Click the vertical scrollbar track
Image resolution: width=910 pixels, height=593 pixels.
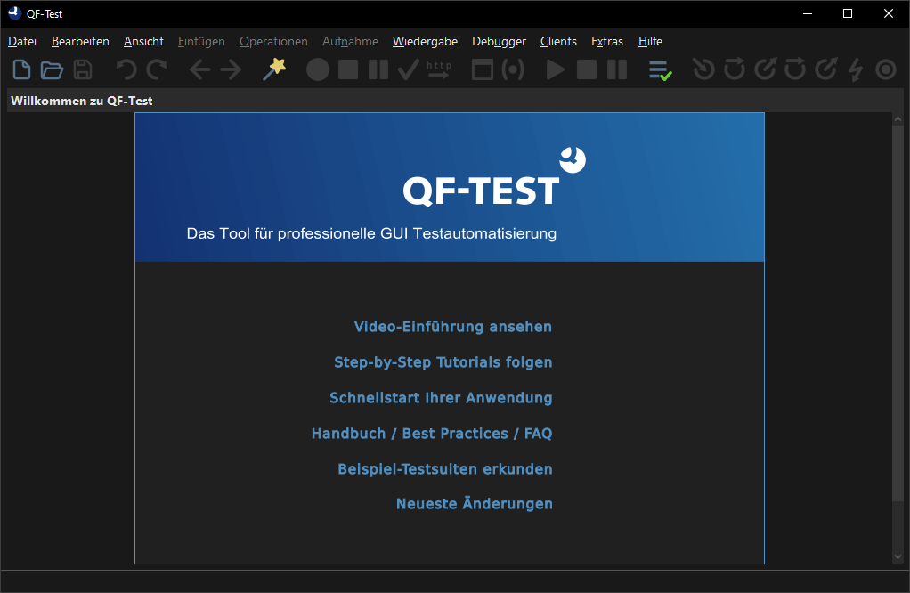(898, 337)
